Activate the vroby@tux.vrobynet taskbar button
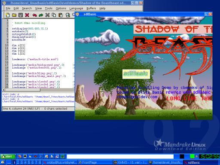The image size is (220, 165). point(60,162)
